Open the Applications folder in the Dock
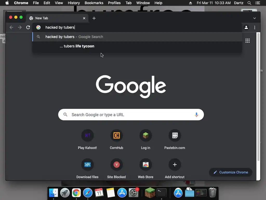This screenshot has width=266, height=200. pos(178,193)
